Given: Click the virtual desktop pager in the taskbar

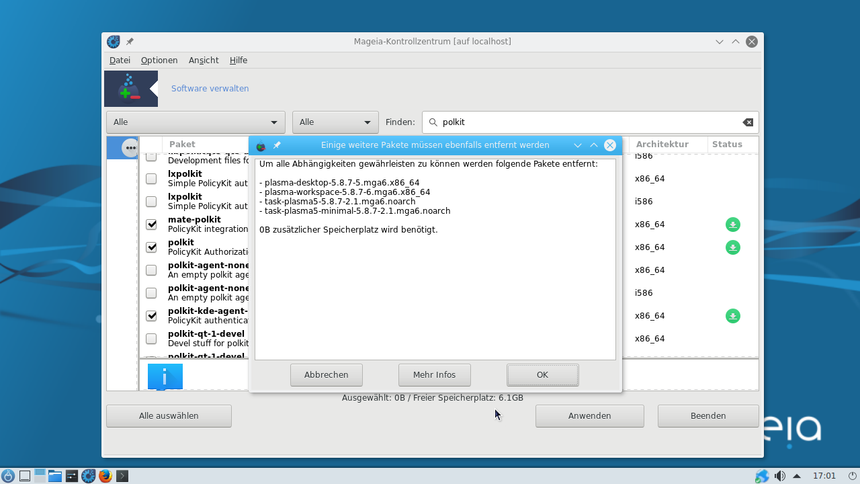Looking at the screenshot, I should tap(40, 476).
